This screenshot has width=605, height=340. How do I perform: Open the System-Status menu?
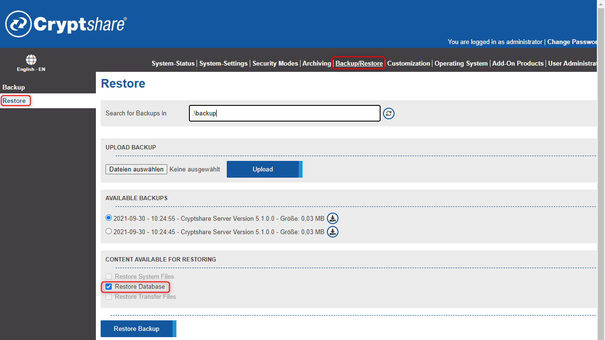click(173, 63)
